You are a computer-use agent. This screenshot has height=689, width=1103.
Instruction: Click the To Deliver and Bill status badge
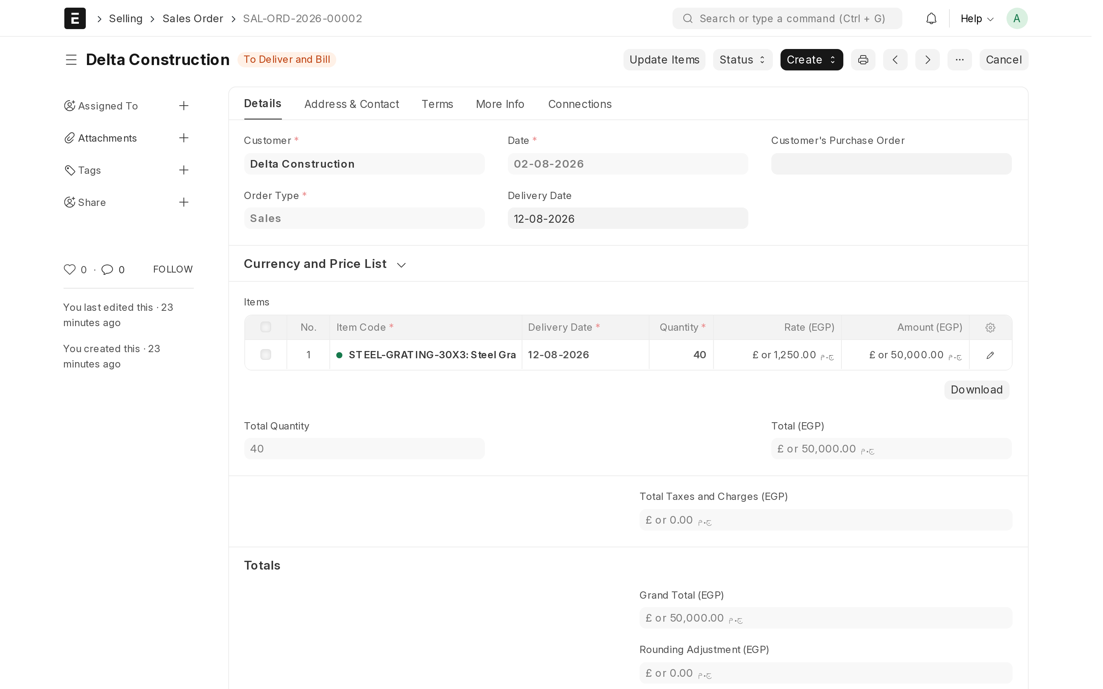pyautogui.click(x=286, y=60)
